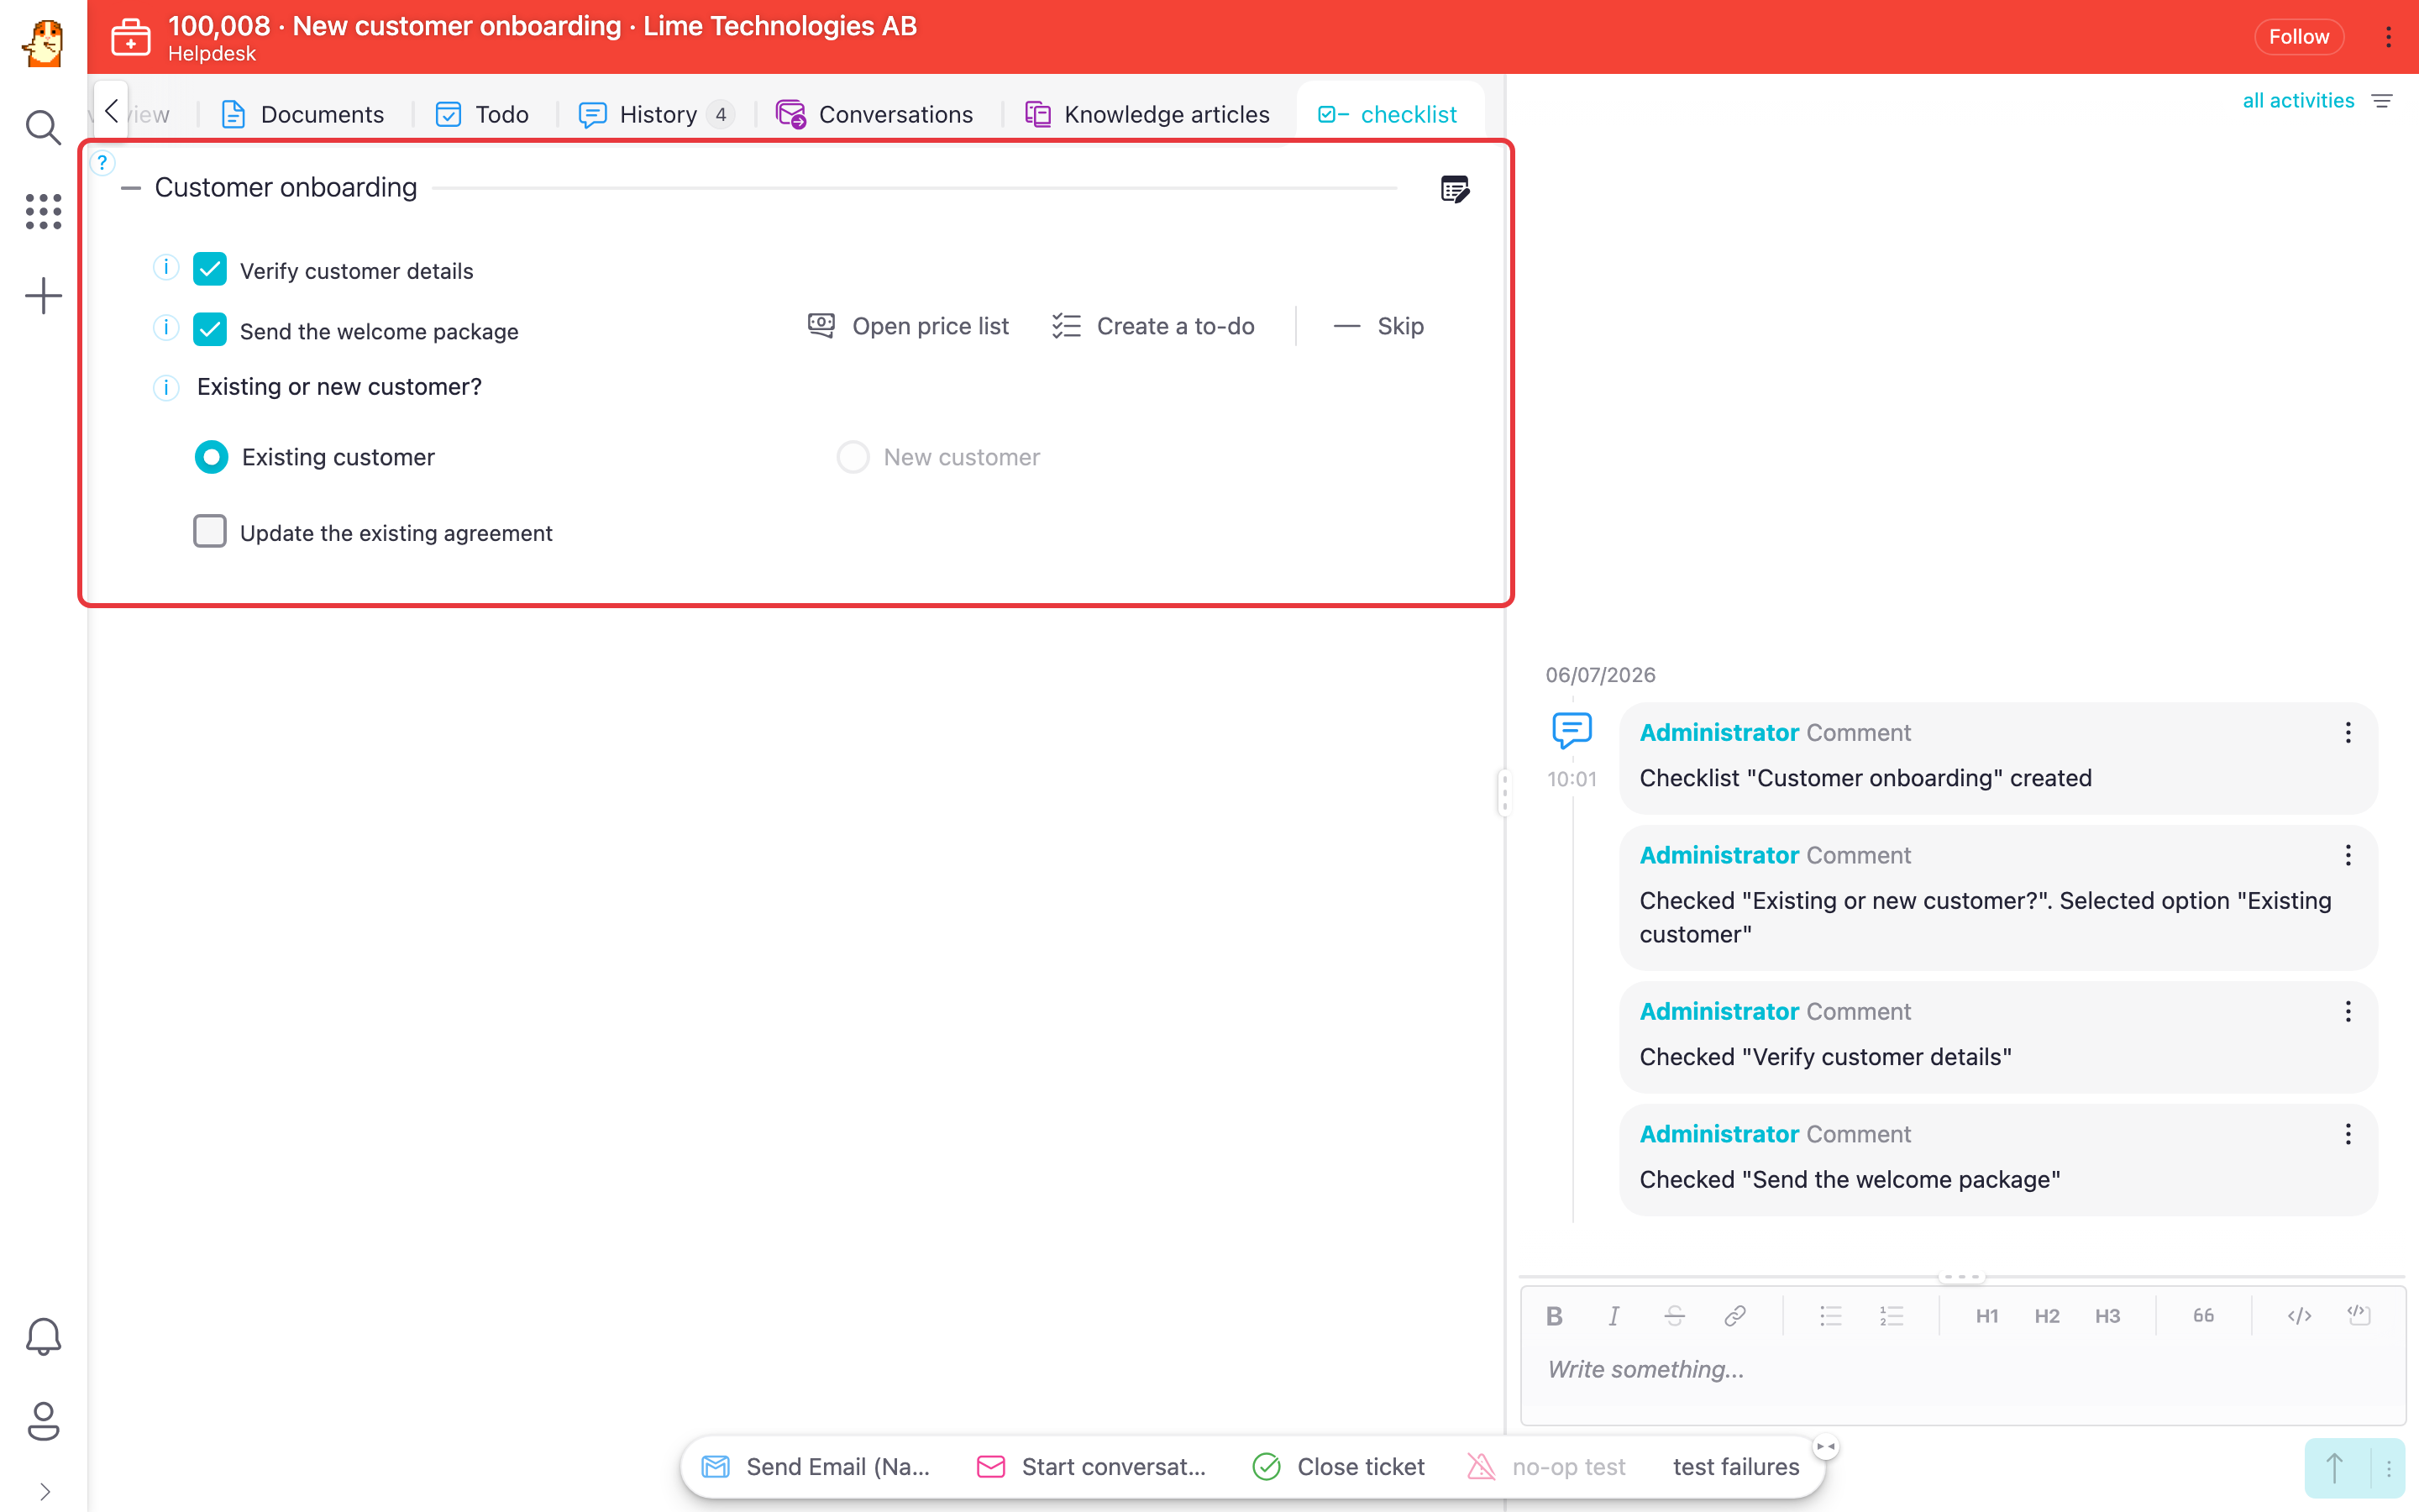Screen dimensions: 2419x1512
Task: Click Create a to-do action
Action: tap(1153, 326)
